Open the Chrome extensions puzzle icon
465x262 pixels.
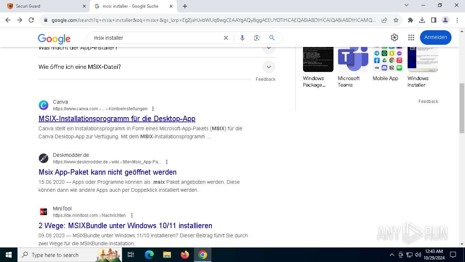click(x=411, y=20)
